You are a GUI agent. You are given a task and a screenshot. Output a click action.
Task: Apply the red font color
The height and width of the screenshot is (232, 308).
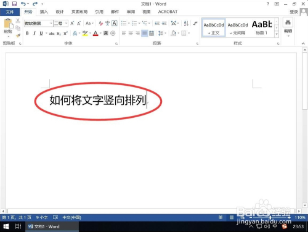click(95, 33)
